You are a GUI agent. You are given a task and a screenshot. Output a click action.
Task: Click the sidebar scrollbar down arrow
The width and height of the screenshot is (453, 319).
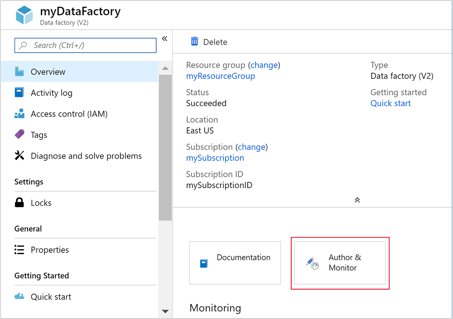(165, 312)
